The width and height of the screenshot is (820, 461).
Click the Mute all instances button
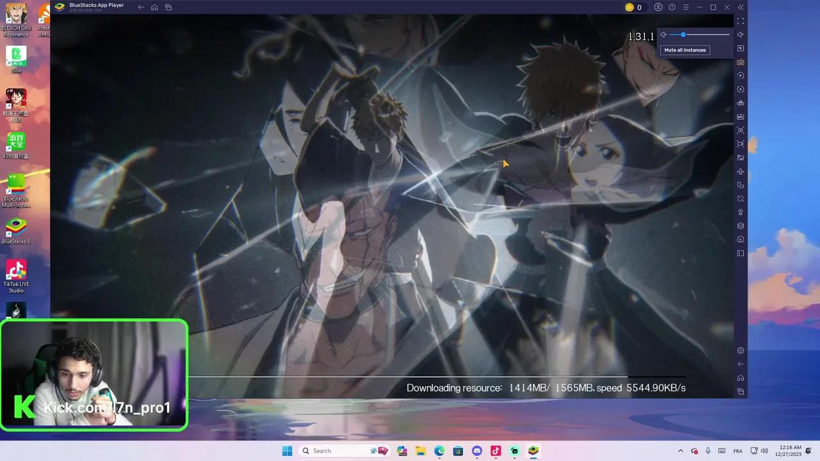click(x=685, y=50)
